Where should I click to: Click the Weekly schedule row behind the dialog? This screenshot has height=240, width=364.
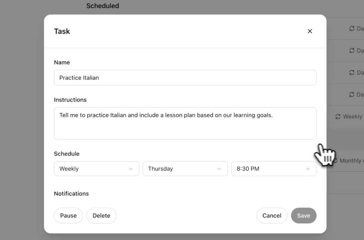tap(349, 117)
